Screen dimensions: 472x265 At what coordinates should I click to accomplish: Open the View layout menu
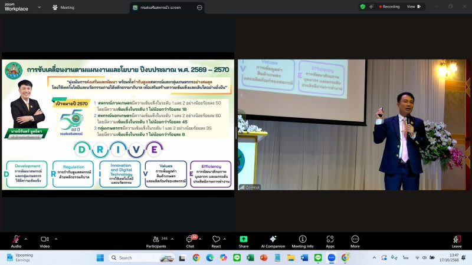coord(413,6)
